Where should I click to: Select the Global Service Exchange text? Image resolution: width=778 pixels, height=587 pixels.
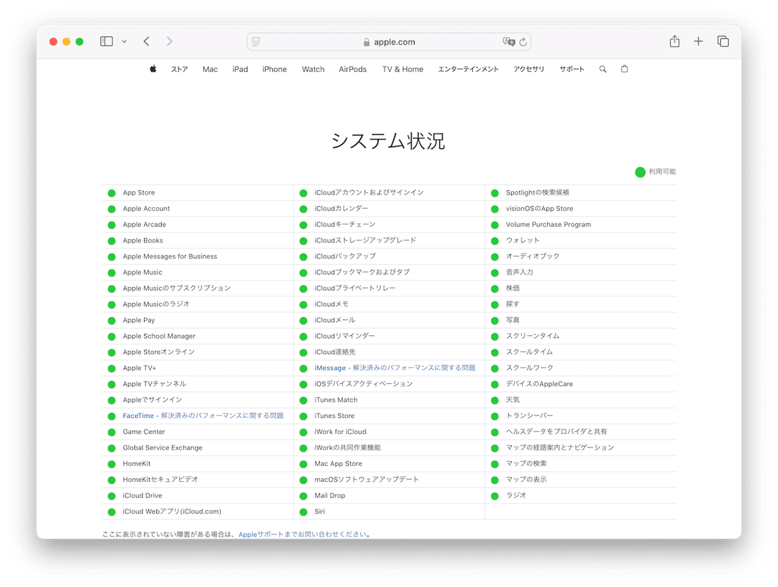(163, 448)
